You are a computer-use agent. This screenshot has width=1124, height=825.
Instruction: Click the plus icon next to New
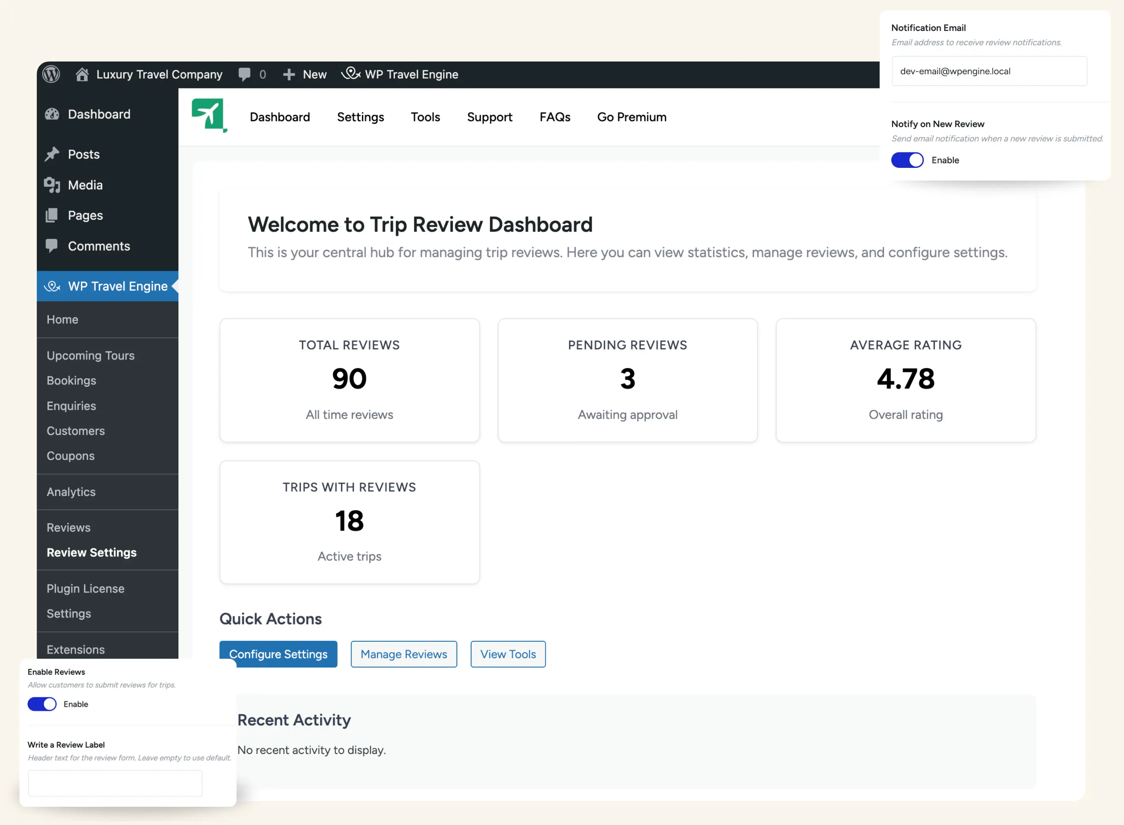tap(289, 75)
